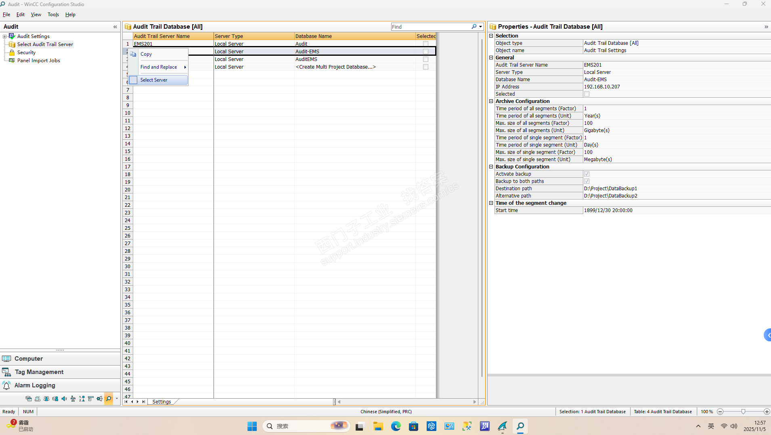Image resolution: width=771 pixels, height=435 pixels.
Task: Open Microsoft Store from the taskbar
Action: coord(413,426)
